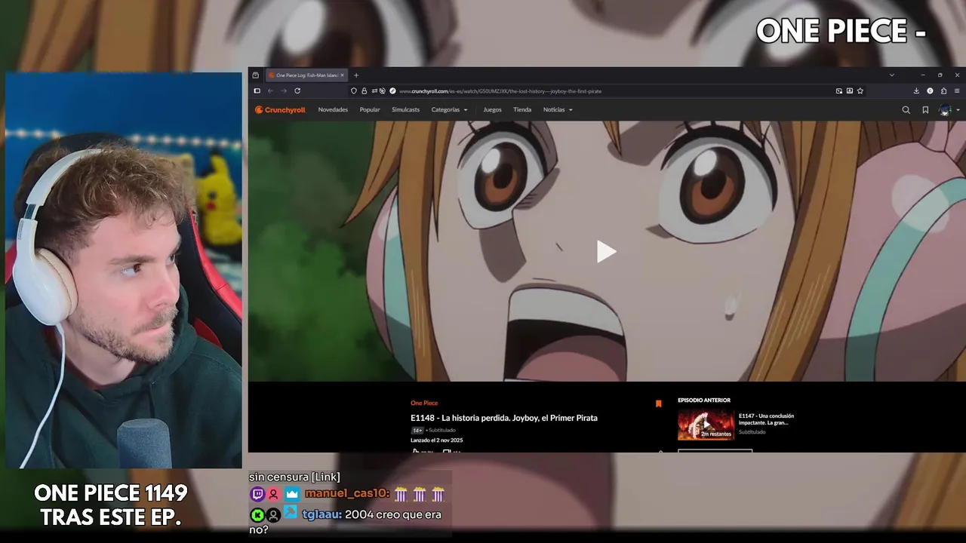
Task: Open Firefox View tab icon
Action: coord(255,75)
